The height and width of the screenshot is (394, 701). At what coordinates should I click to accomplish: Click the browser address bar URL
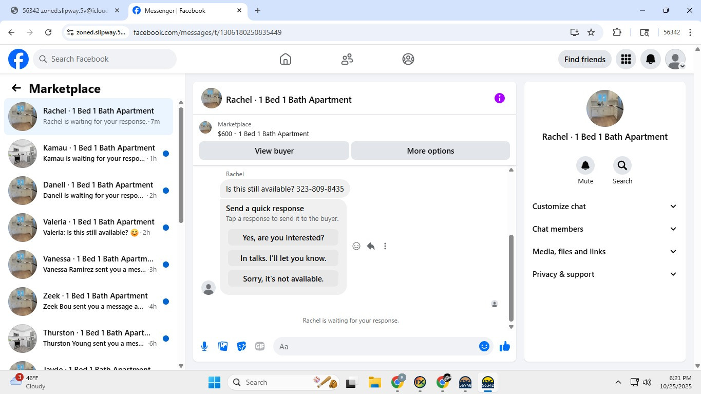(207, 32)
